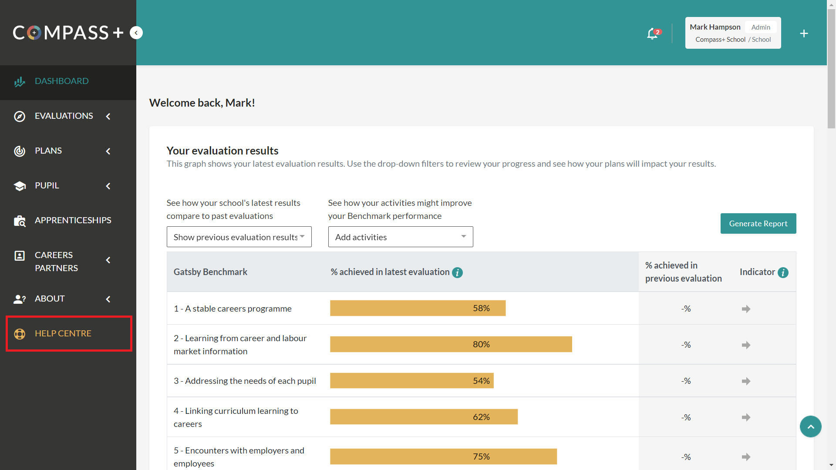Open the Add activities dropdown

click(400, 237)
